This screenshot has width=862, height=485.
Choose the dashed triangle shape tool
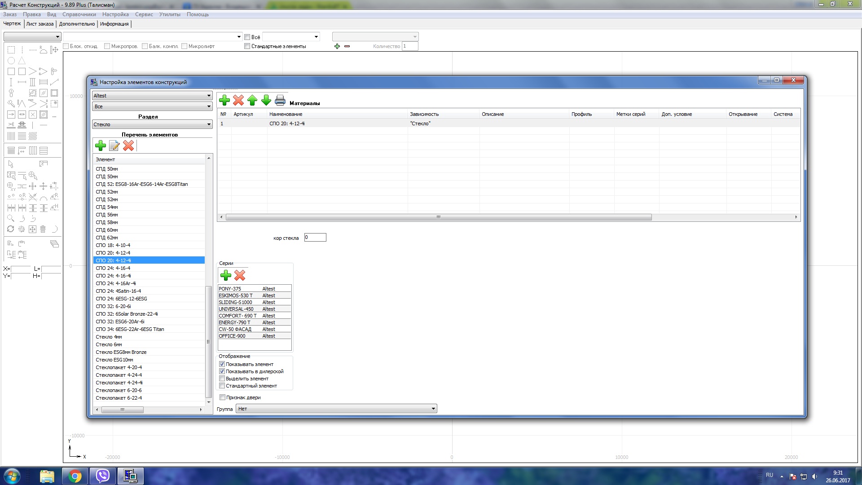[22, 61]
